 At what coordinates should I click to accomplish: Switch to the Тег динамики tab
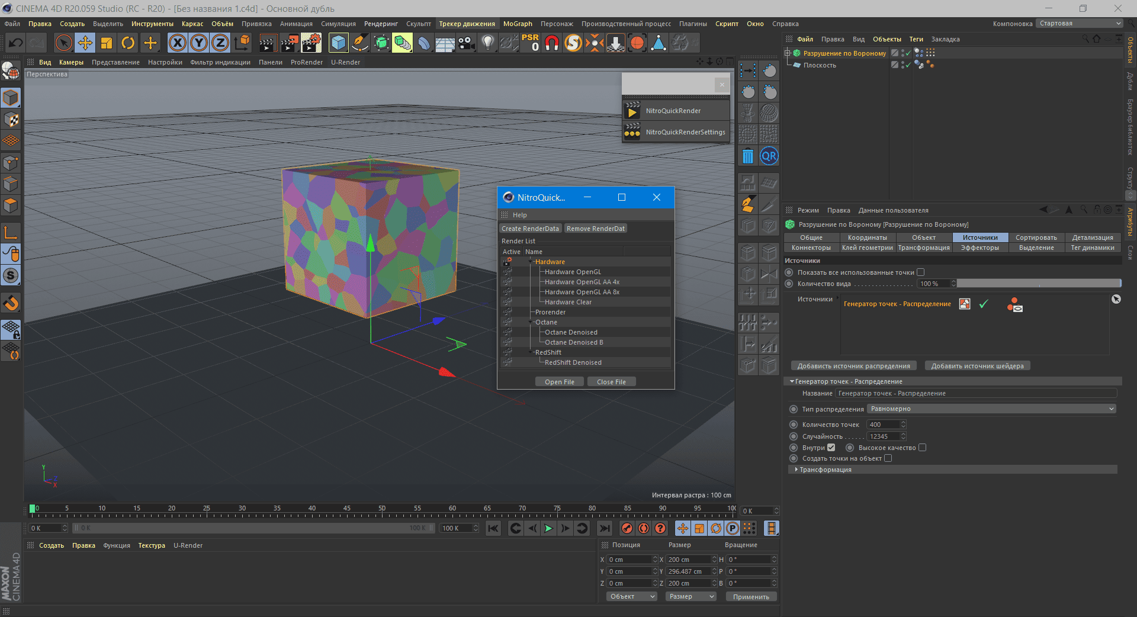(1093, 248)
